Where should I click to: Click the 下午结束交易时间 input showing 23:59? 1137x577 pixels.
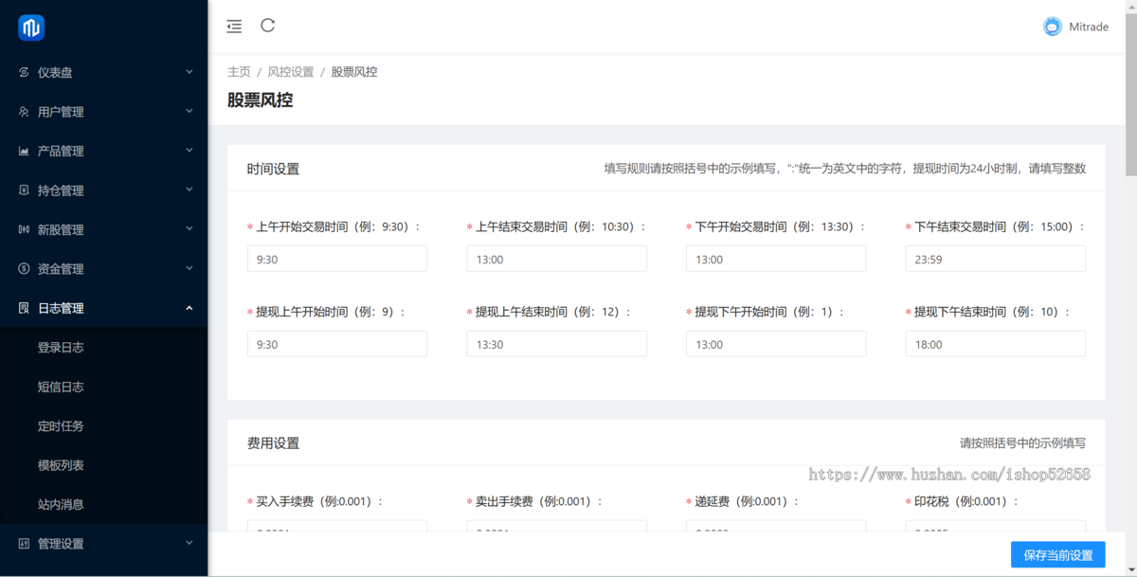(996, 259)
